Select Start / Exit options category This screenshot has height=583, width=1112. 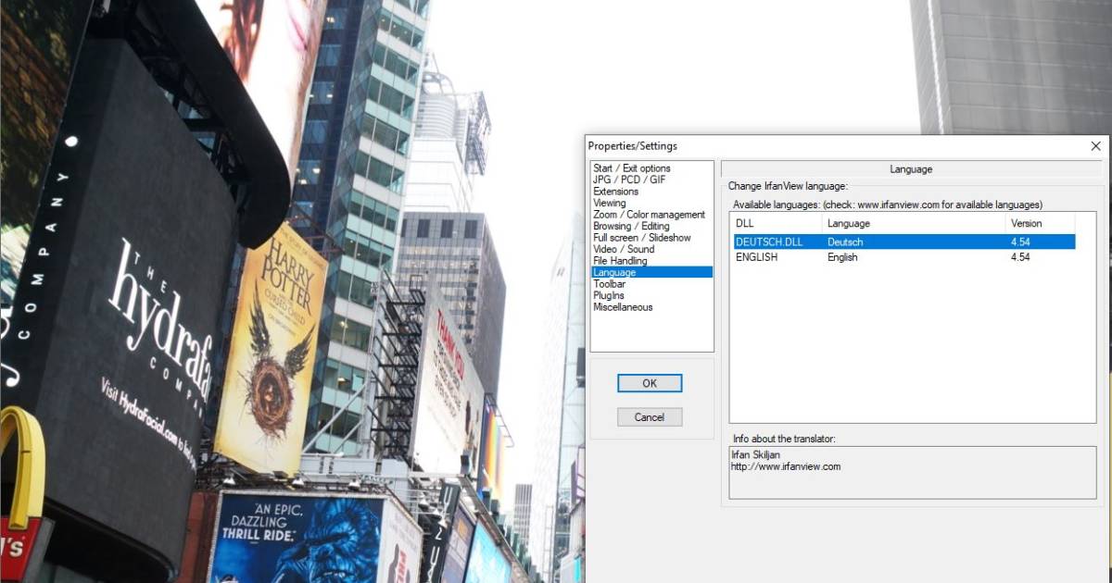point(632,168)
